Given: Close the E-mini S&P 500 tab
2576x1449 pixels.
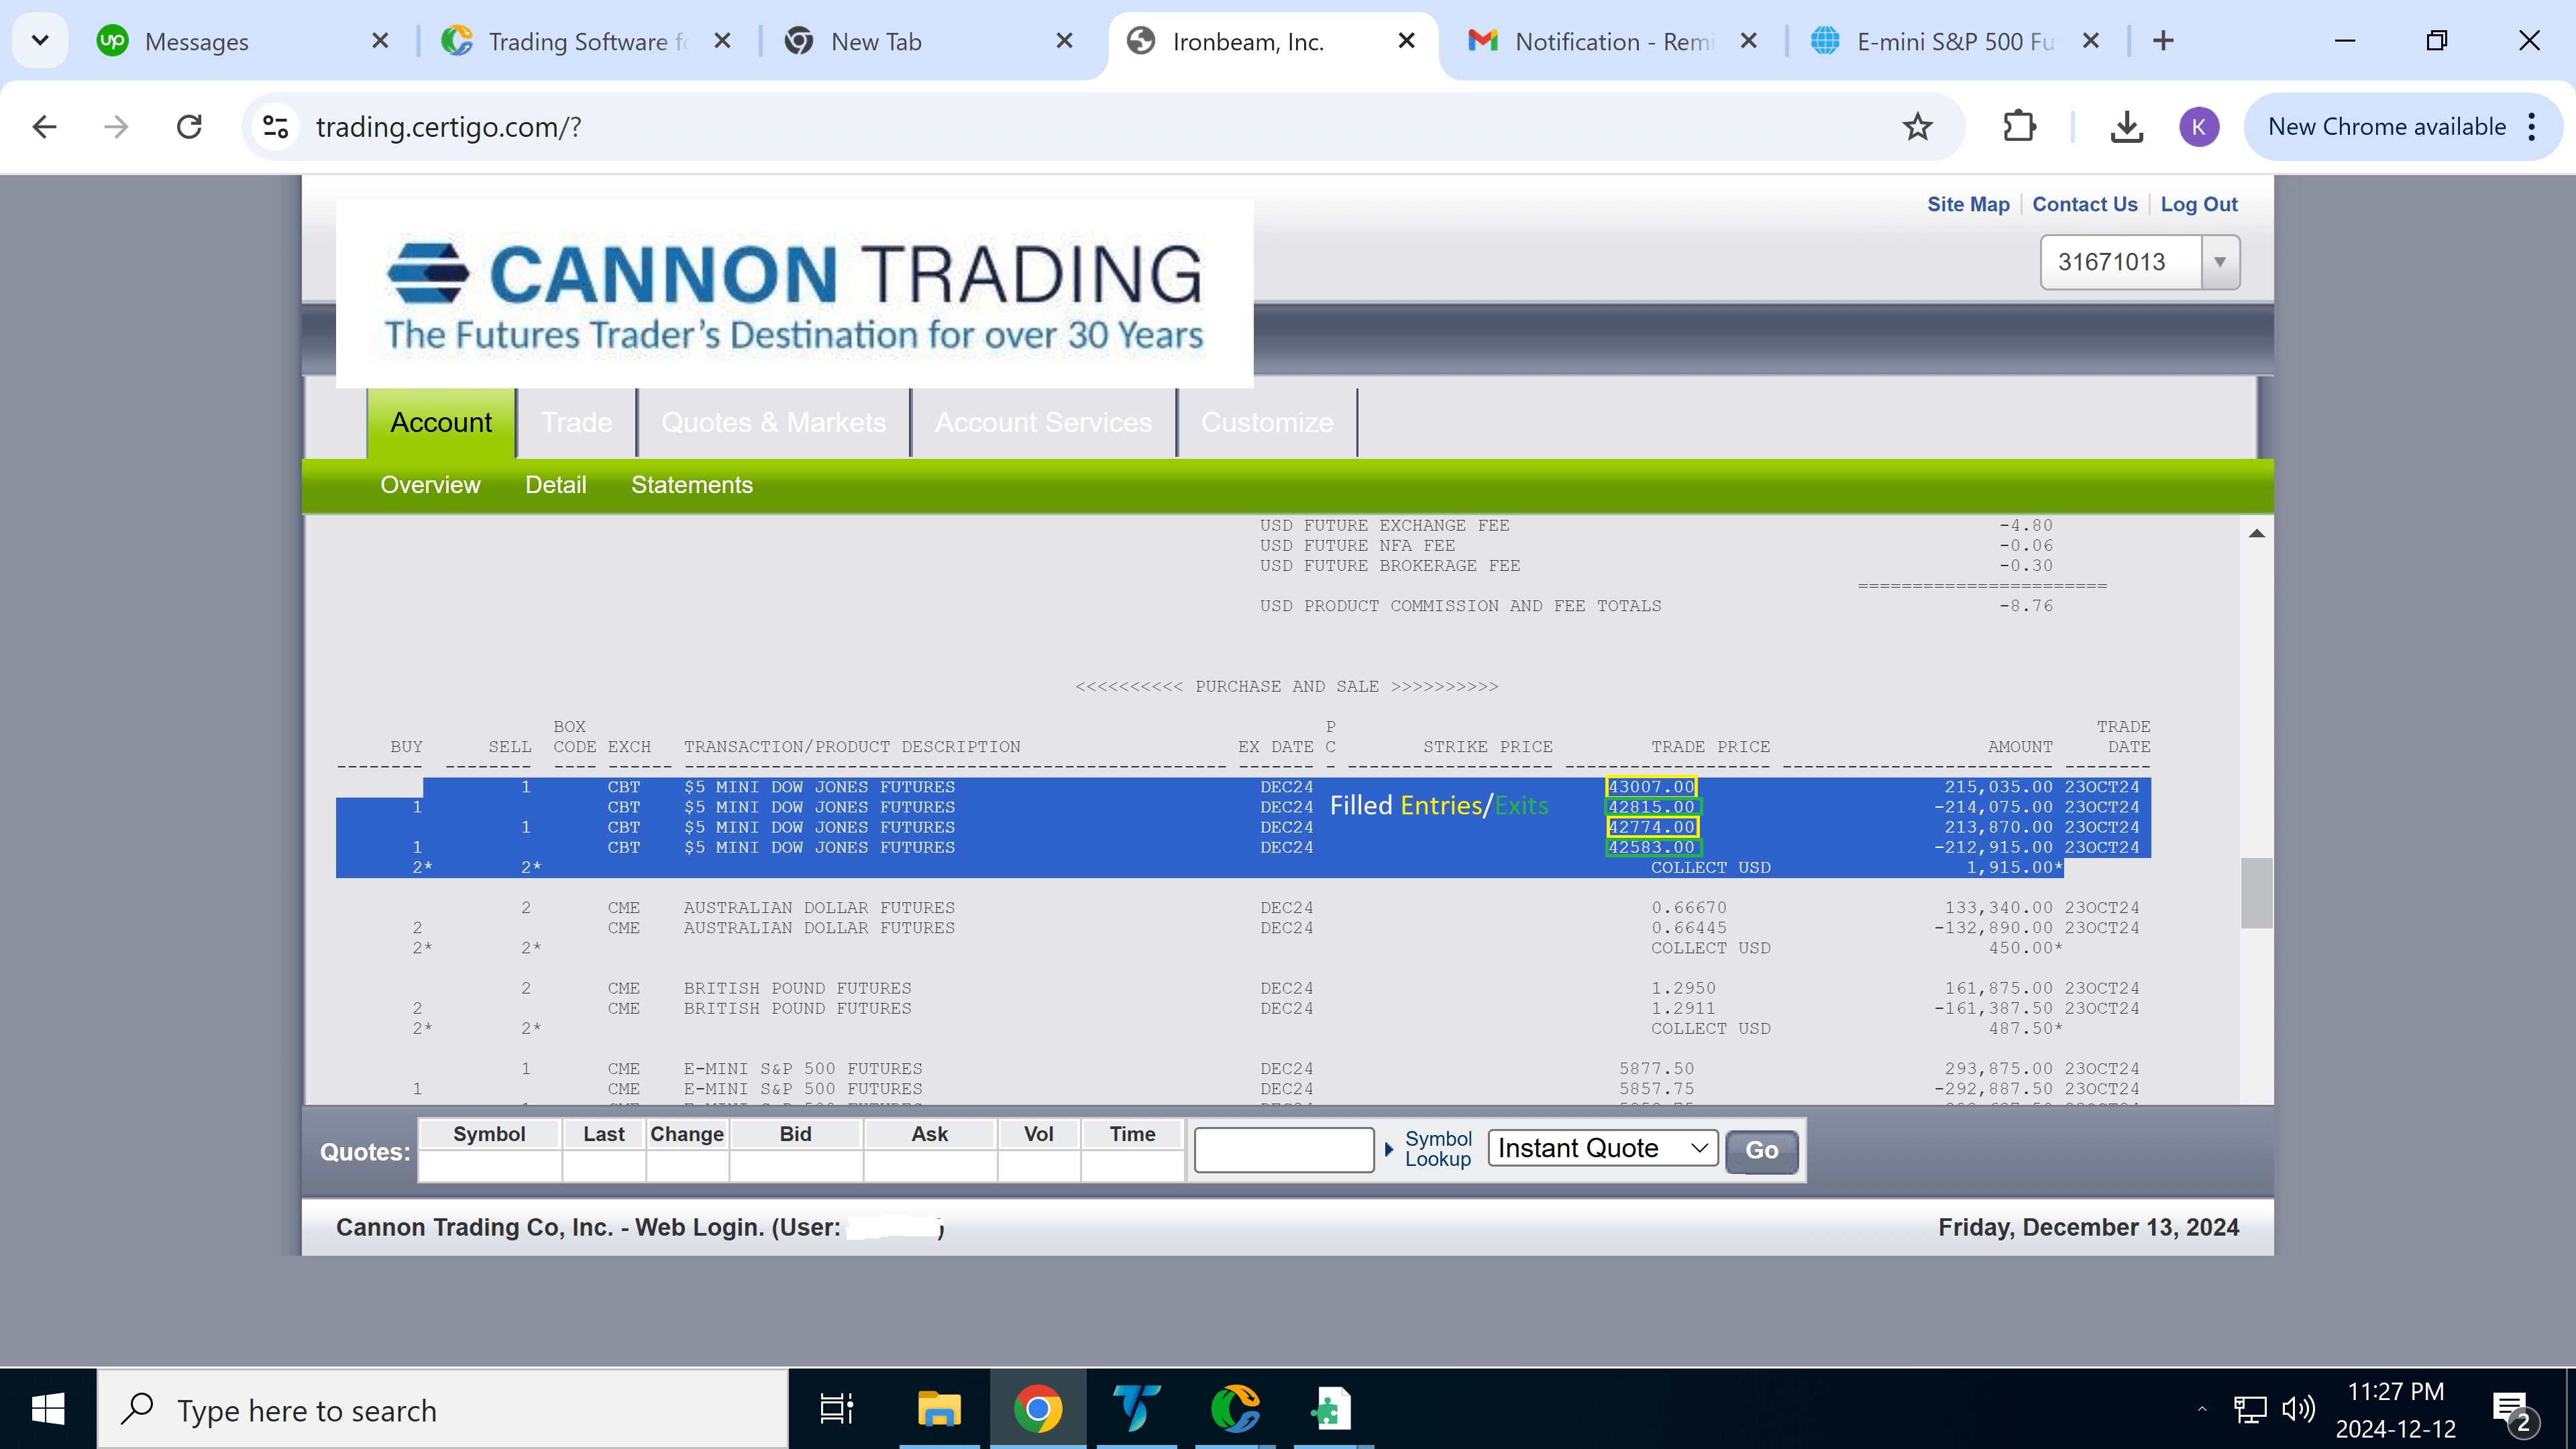Looking at the screenshot, I should (x=2091, y=41).
